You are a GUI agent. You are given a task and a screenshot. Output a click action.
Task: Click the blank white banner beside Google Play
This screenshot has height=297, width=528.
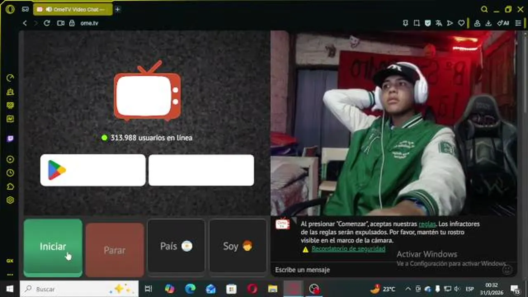point(201,170)
